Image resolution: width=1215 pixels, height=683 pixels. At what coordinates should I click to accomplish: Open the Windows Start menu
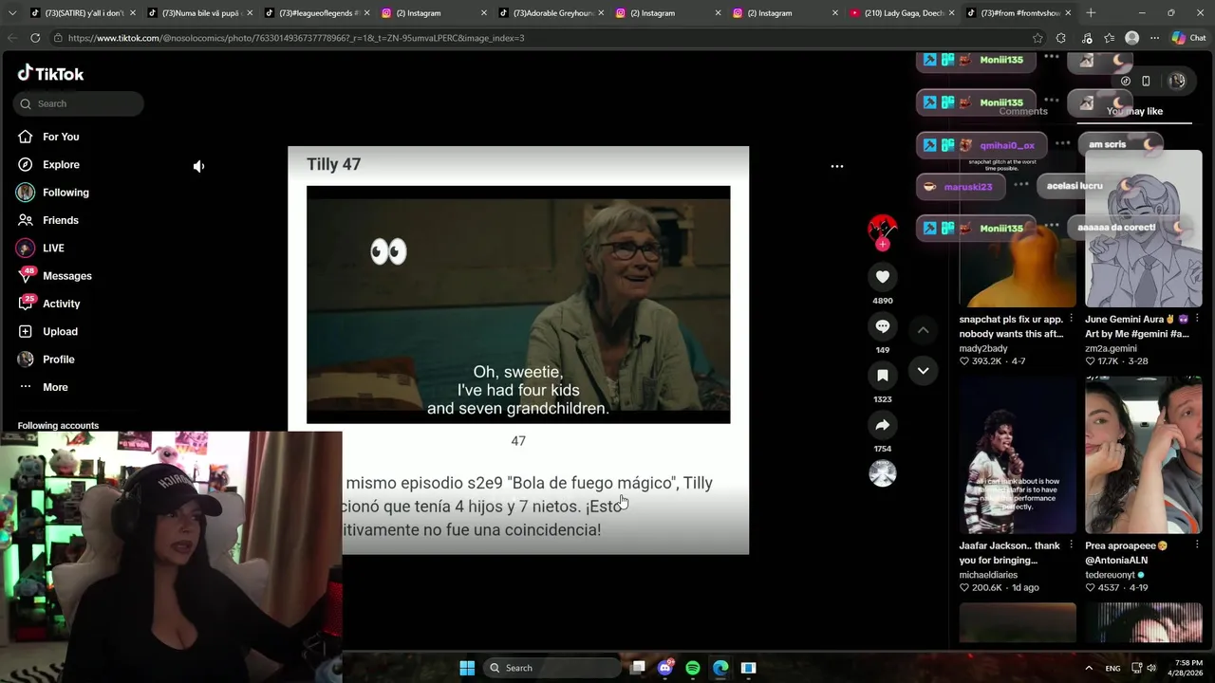coord(467,668)
